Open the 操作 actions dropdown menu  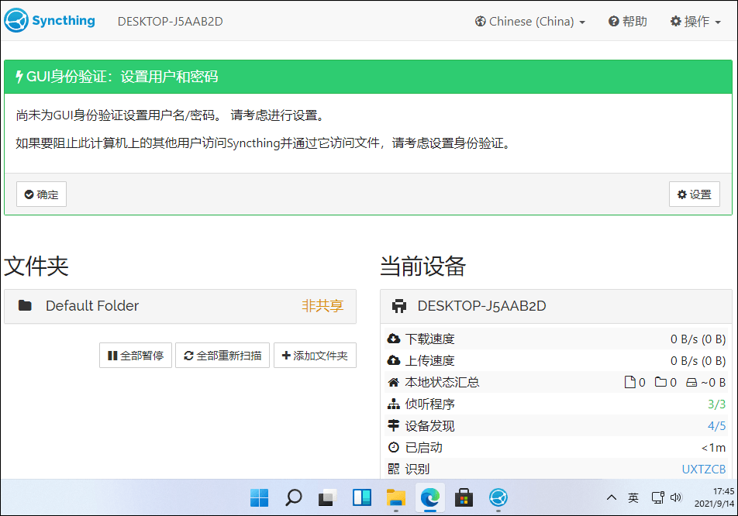tap(695, 22)
